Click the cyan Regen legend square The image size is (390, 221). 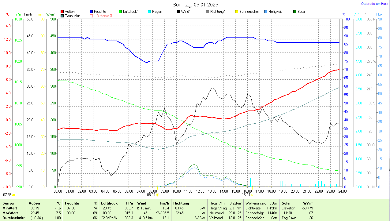click(x=149, y=12)
